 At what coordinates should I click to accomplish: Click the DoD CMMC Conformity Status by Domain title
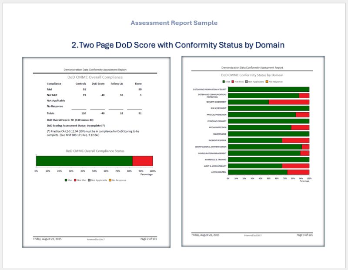point(252,75)
